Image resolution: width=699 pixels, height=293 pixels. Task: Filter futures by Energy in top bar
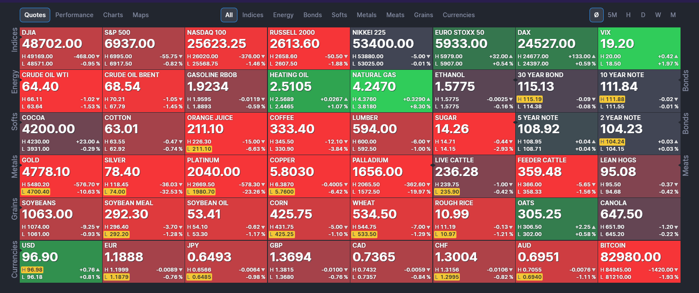point(283,15)
